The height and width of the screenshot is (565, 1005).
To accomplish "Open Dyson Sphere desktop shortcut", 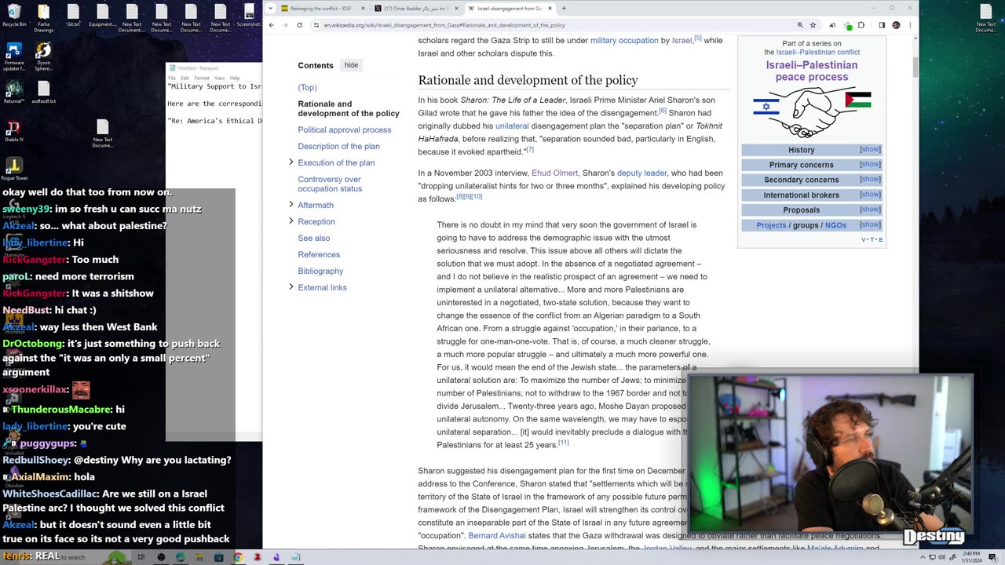I will 43,56.
